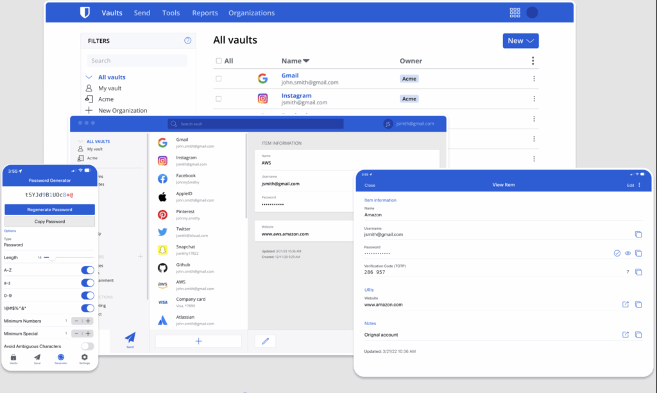
Task: Tap Edit in tablet View Item
Action: click(630, 185)
